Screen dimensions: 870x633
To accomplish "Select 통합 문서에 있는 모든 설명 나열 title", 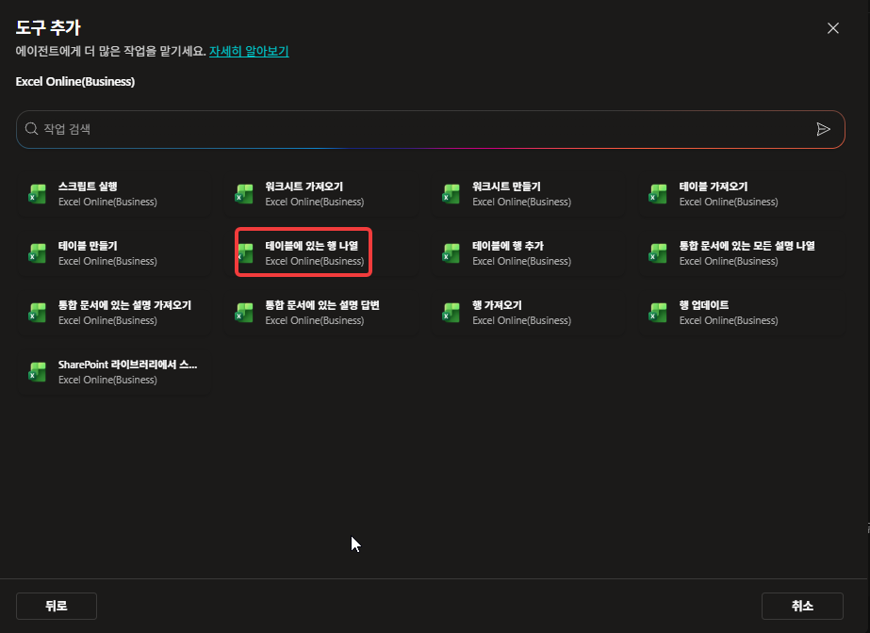I will [747, 246].
